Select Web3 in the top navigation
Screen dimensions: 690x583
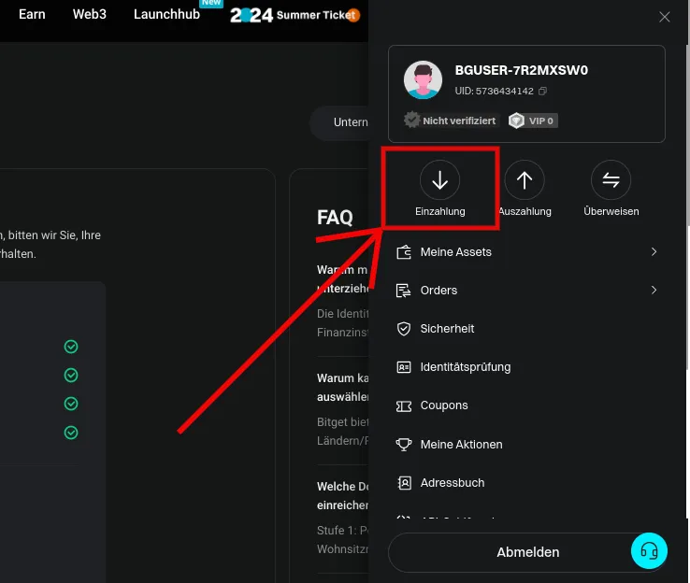(90, 15)
